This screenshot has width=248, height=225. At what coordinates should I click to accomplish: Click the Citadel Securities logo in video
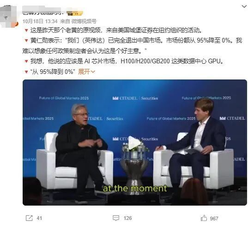[135, 98]
